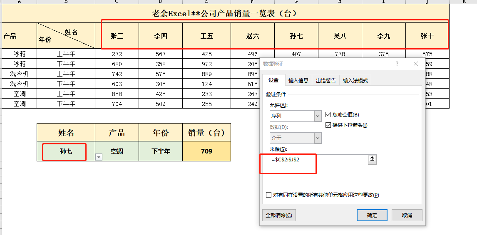Select header cell 张十
The image size is (477, 235).
click(x=427, y=36)
